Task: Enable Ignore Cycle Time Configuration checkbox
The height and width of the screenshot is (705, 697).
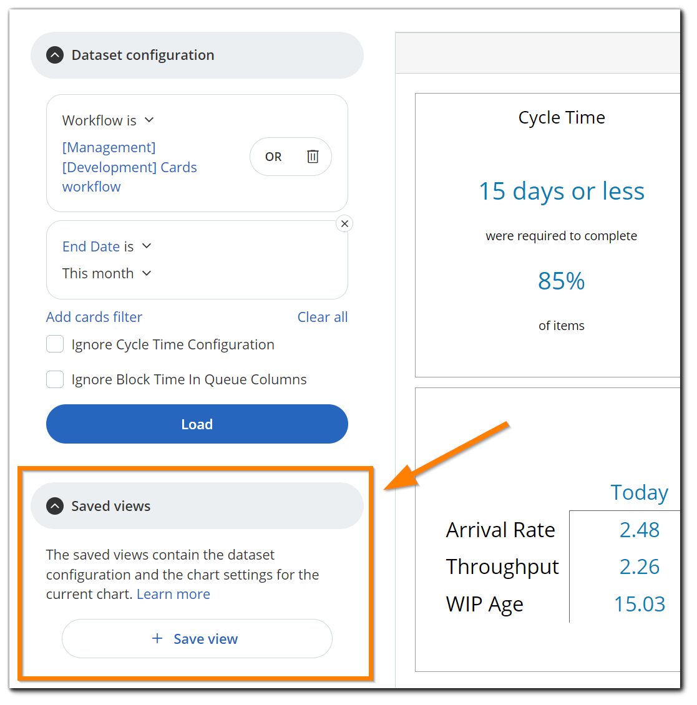Action: 55,344
